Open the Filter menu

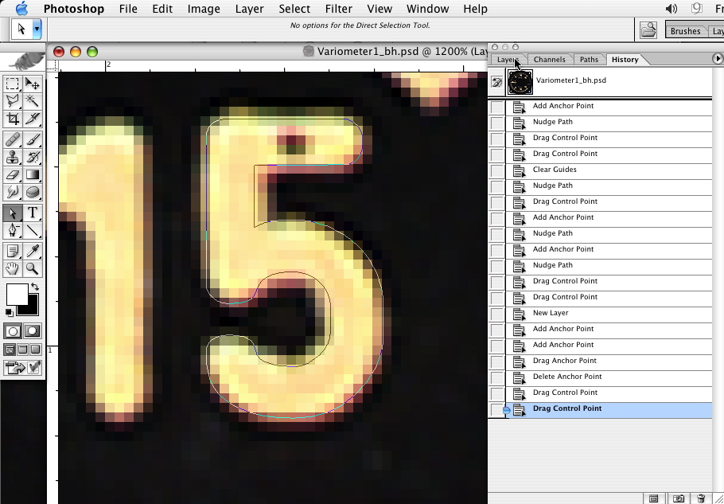coord(338,9)
